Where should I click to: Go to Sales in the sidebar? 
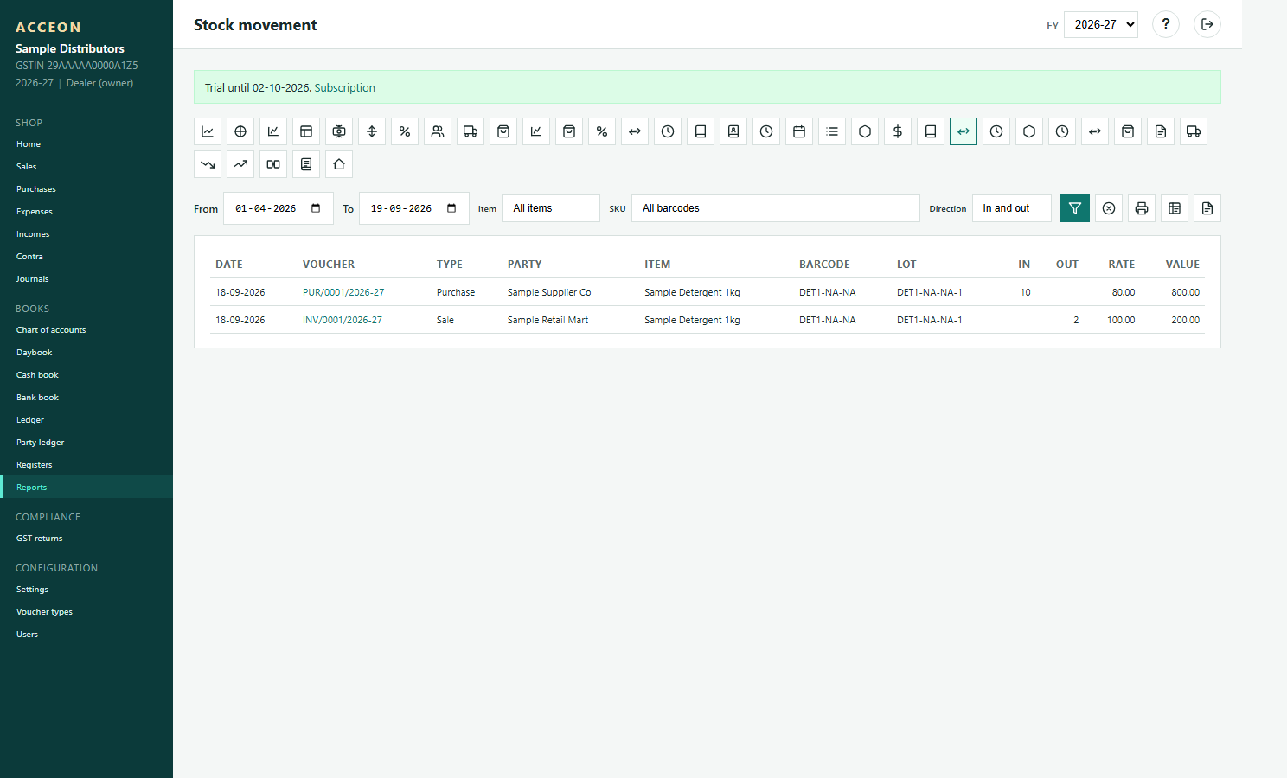[86, 166]
